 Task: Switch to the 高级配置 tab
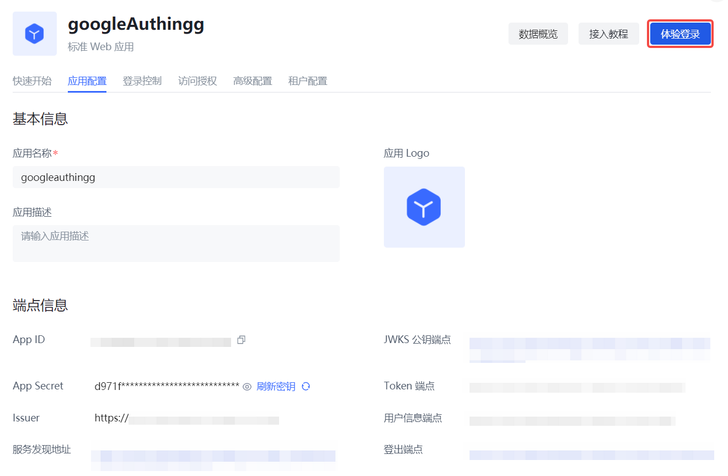(x=253, y=81)
